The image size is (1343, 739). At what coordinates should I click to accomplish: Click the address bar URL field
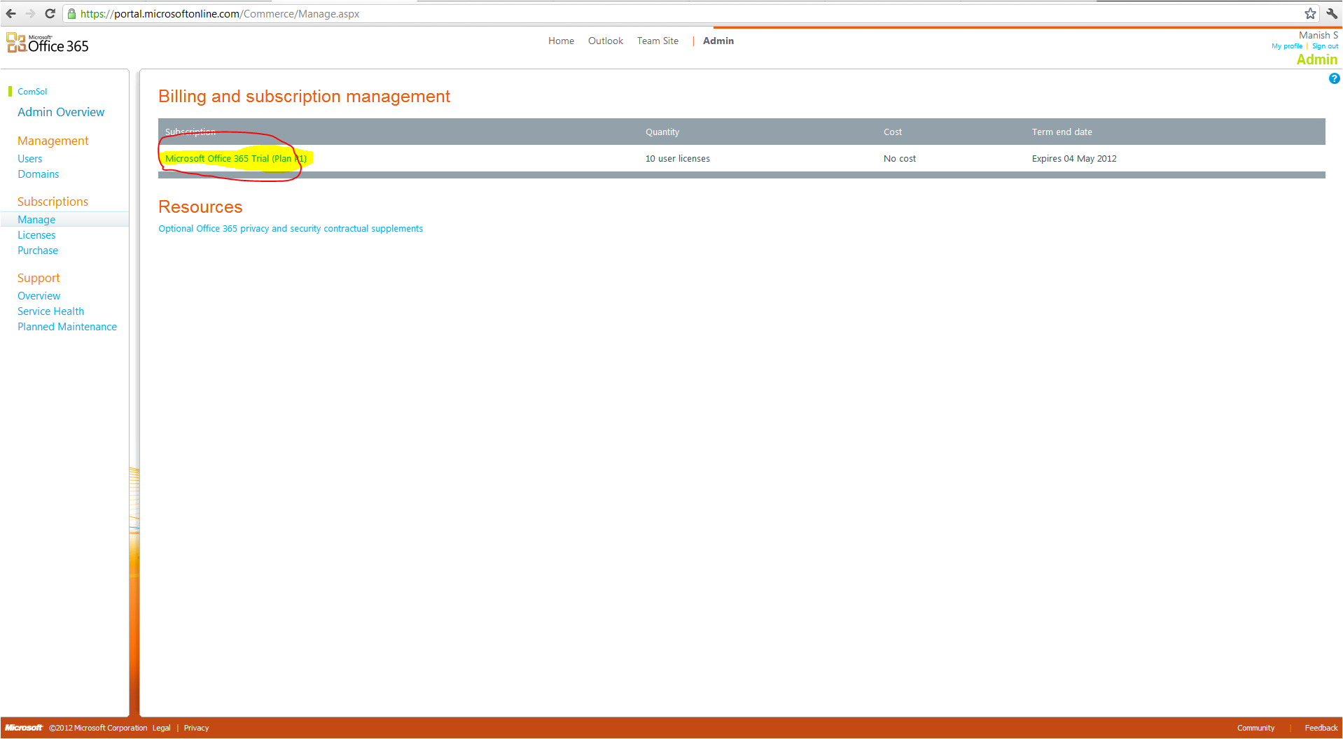pyautogui.click(x=630, y=13)
